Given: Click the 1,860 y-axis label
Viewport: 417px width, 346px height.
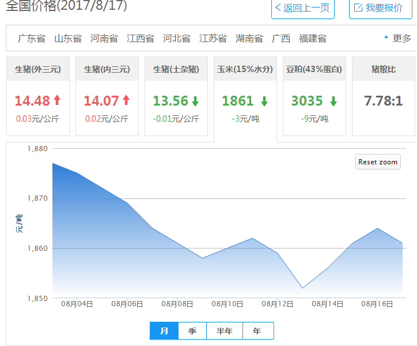Looking at the screenshot, I should click(x=37, y=248).
